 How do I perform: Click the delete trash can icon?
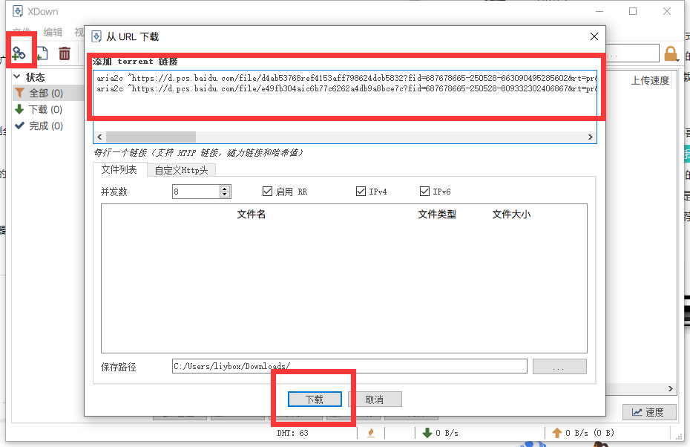65,53
